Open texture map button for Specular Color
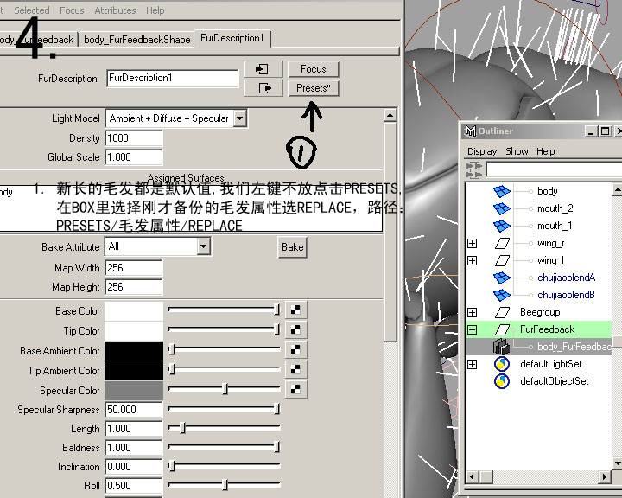Screen dimensions: 622x498 pos(295,389)
